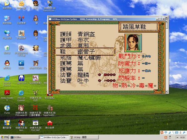Open the language bar options dropdown arrow

point(170,138)
